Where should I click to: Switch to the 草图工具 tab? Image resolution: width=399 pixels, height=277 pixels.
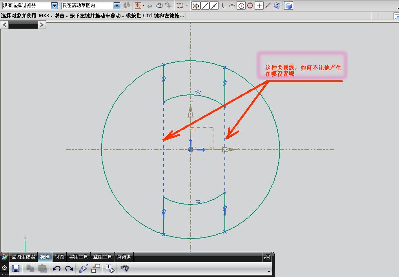(x=102, y=257)
